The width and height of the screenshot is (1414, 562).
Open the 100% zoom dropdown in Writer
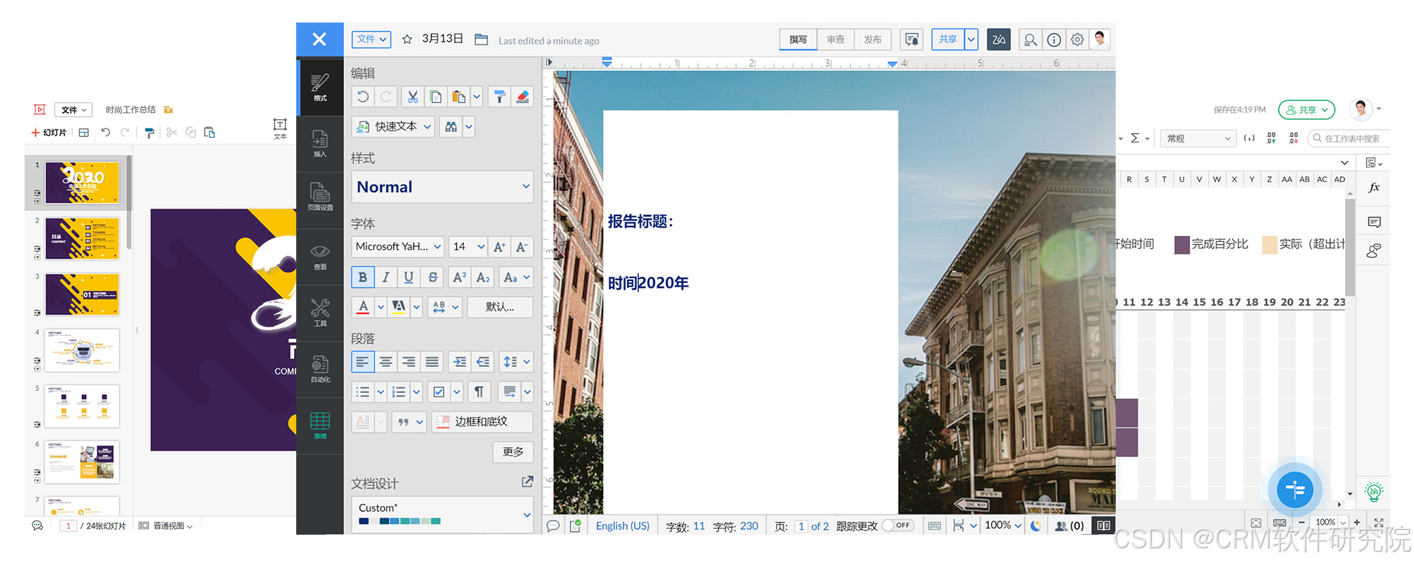tap(1003, 526)
